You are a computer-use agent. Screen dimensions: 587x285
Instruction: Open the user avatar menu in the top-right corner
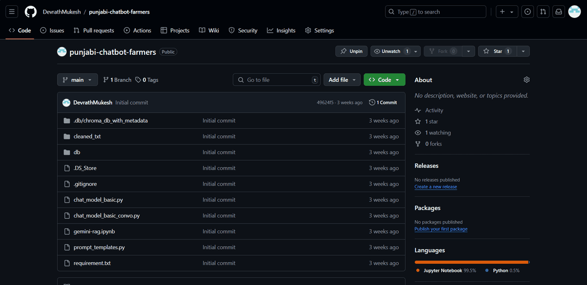tap(574, 12)
